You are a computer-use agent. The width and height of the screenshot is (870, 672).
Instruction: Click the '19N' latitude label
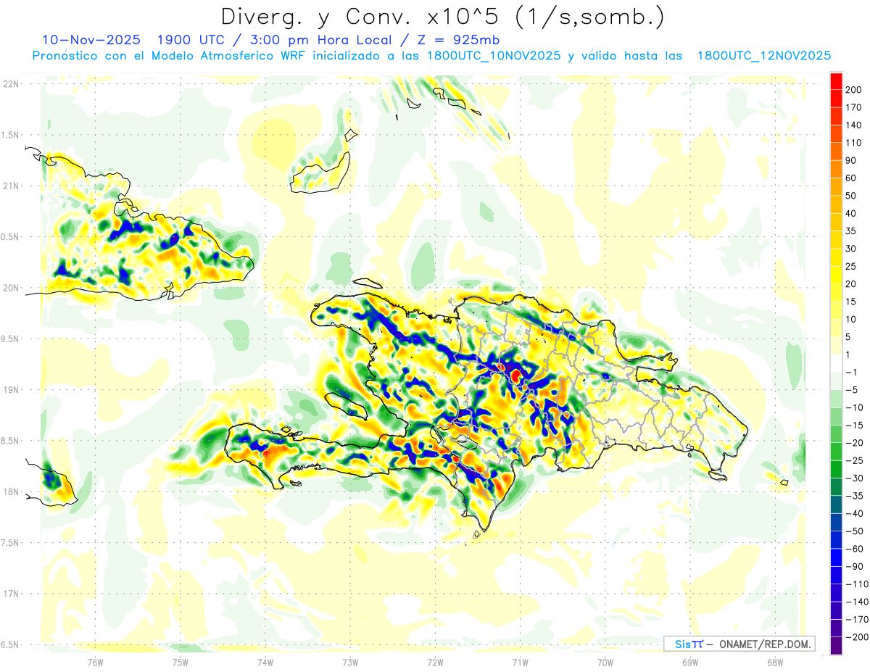point(10,389)
